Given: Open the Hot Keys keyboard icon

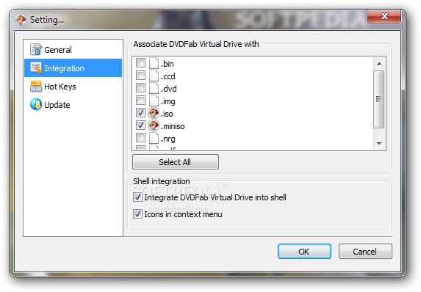Looking at the screenshot, I should [36, 87].
